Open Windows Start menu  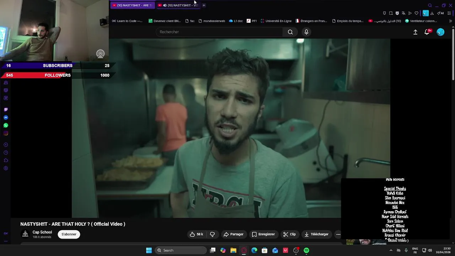tap(149, 250)
